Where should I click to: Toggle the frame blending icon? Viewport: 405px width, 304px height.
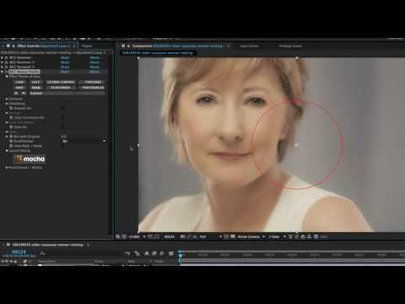tap(154, 253)
